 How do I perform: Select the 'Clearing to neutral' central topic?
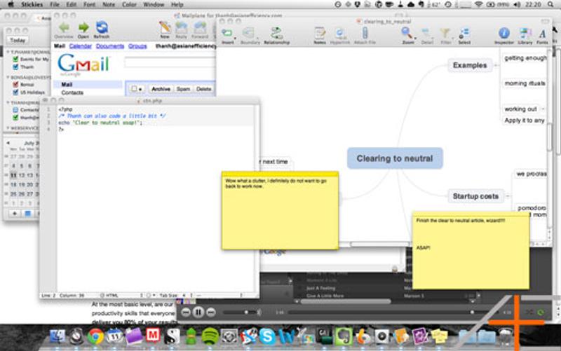(395, 158)
